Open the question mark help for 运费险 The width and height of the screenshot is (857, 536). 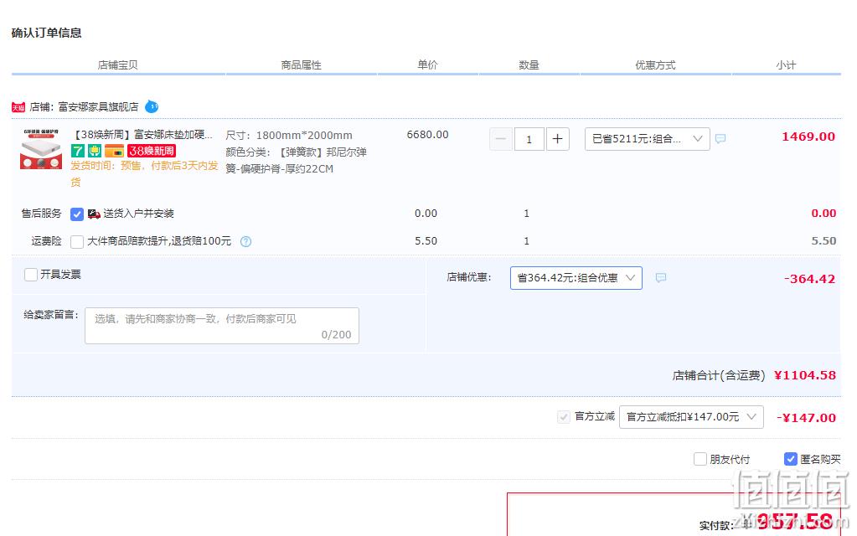tap(246, 241)
